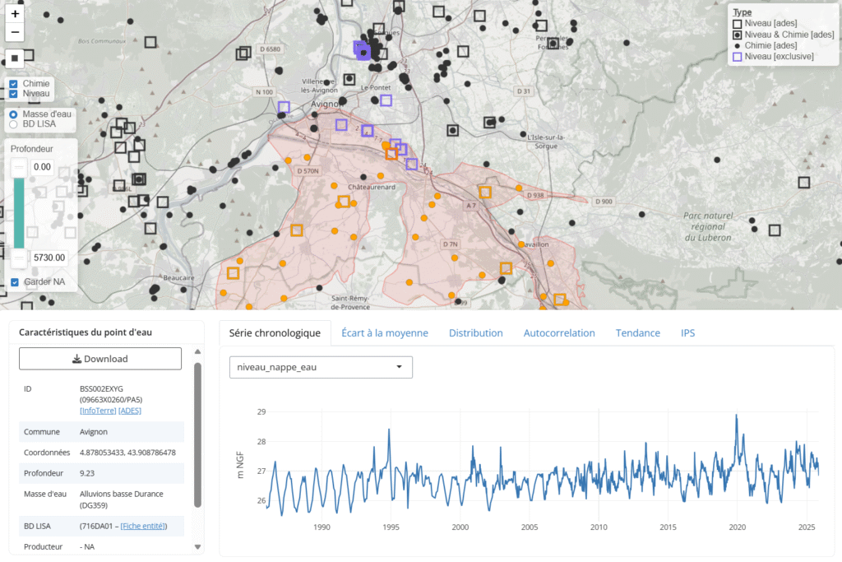Open the Tendance tab

click(637, 333)
